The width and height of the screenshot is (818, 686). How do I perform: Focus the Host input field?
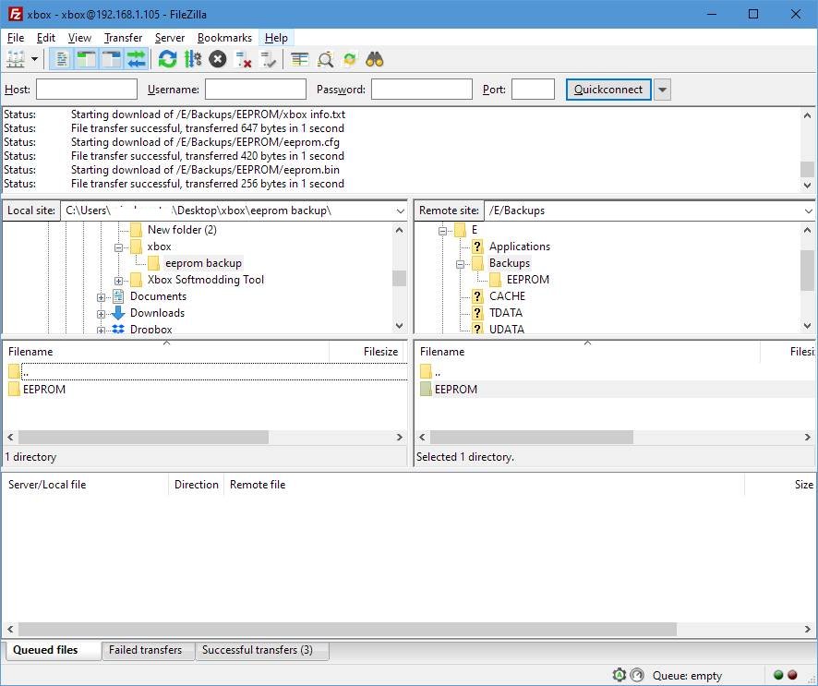click(x=87, y=90)
